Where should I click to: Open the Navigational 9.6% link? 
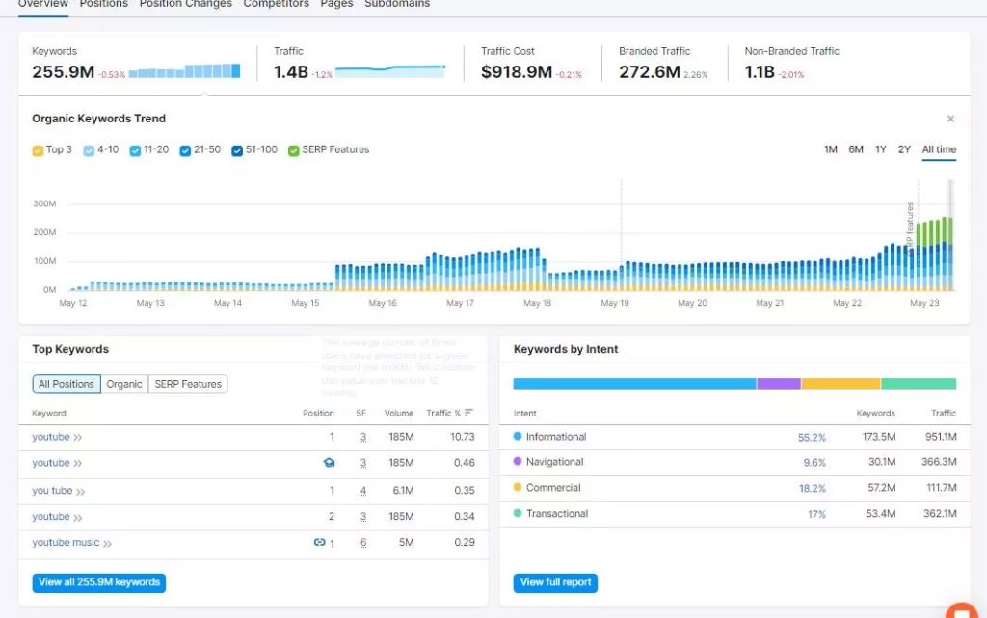pyautogui.click(x=814, y=463)
